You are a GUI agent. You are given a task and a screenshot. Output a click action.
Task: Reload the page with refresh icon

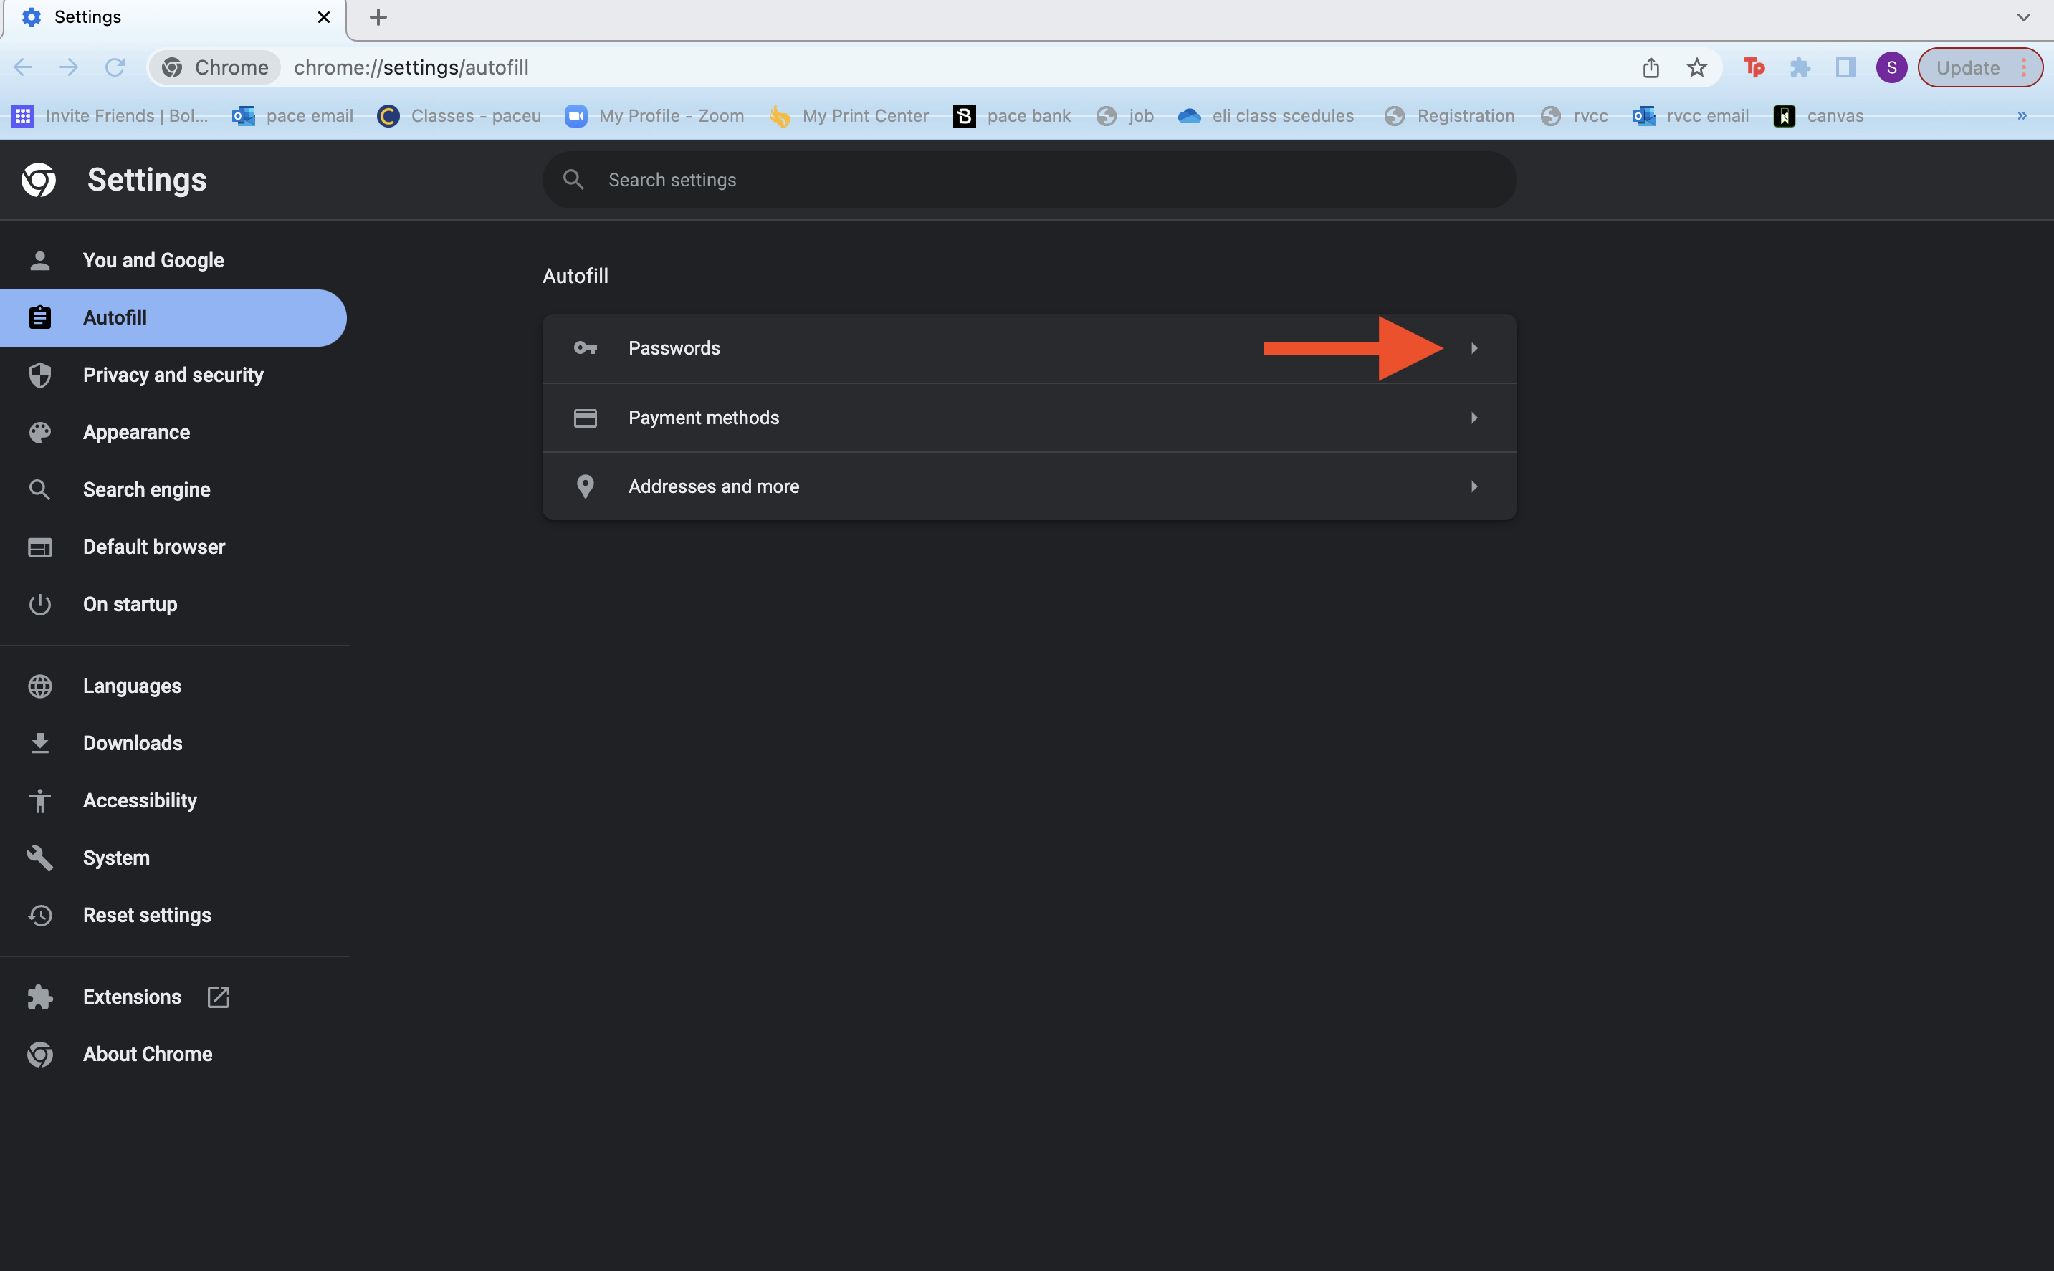[x=115, y=67]
